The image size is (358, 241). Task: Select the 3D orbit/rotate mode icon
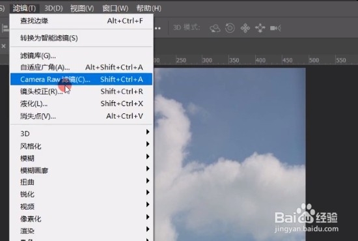pos(215,28)
